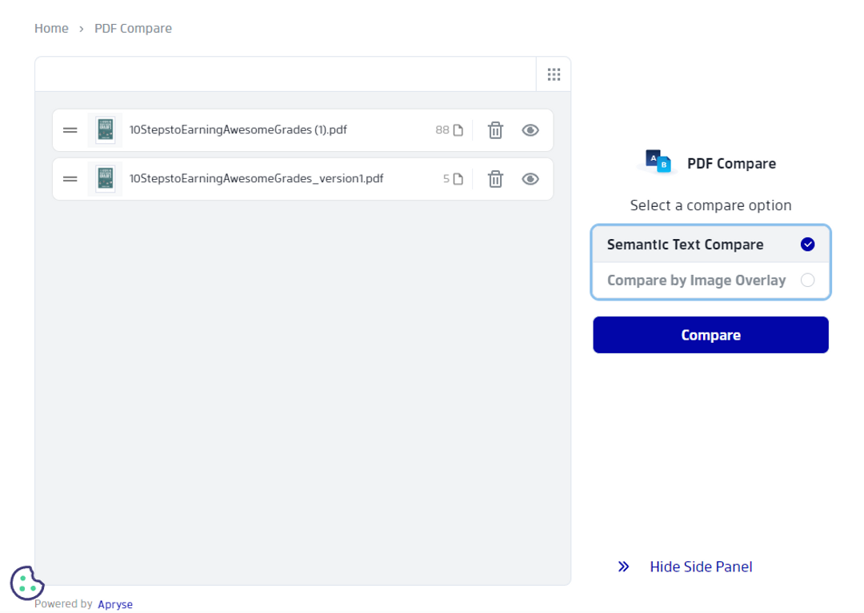Screen dimensions: 864x613
Task: Preview first PDF using eye icon
Action: [x=530, y=129]
